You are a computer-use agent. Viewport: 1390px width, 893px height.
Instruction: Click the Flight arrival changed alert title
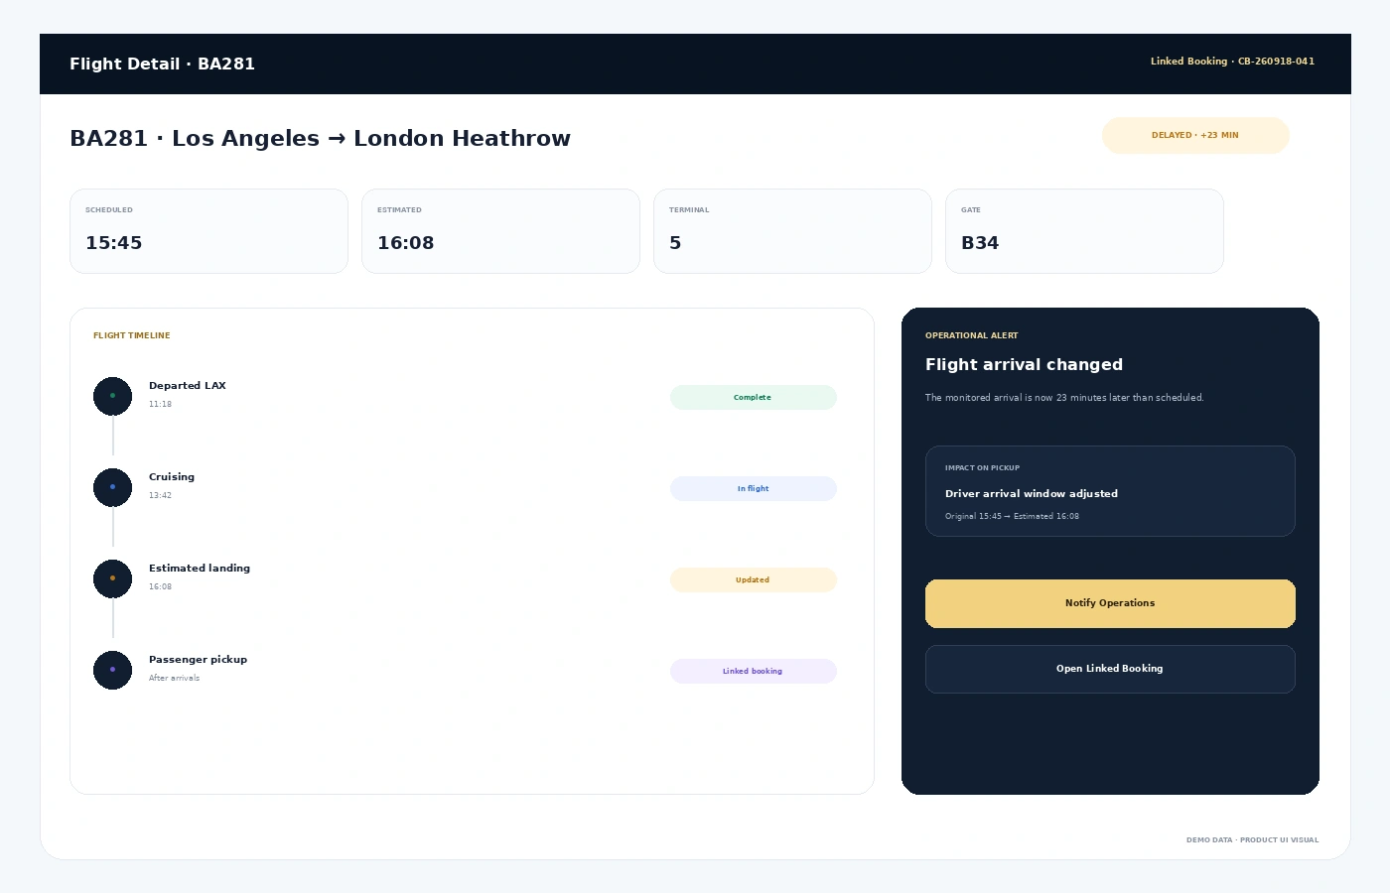[1024, 364]
